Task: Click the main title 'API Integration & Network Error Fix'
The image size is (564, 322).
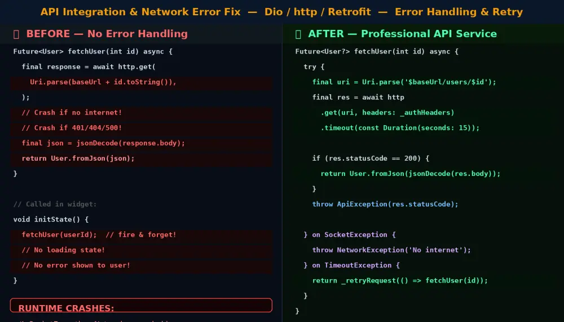Action: click(140, 12)
